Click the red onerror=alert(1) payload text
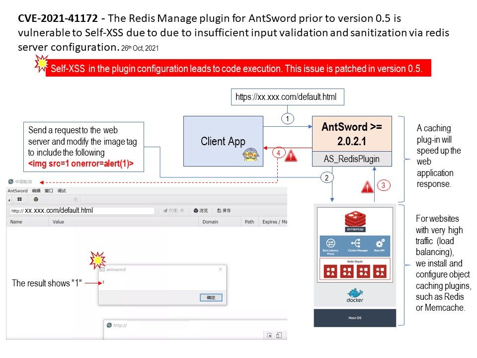This screenshot has width=477, height=358. (81, 164)
